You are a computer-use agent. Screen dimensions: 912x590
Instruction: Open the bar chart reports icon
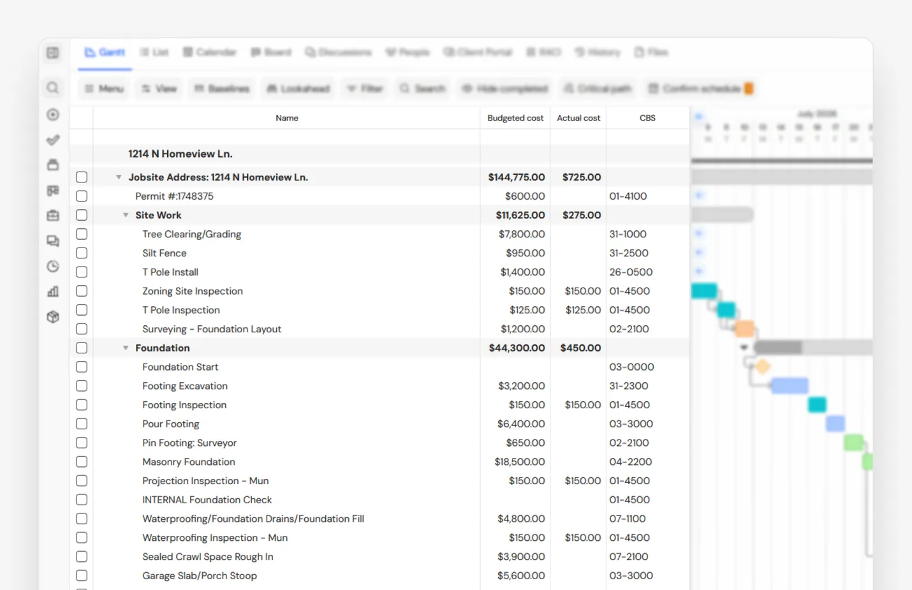(x=53, y=291)
